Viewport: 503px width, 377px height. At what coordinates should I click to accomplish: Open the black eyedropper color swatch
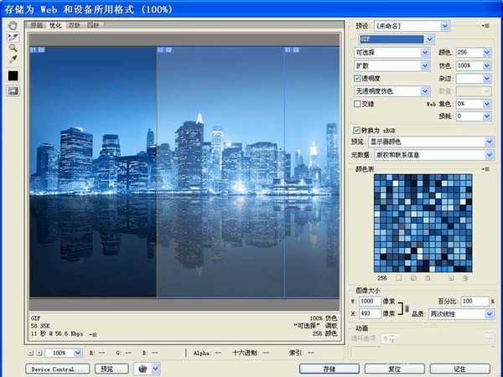click(x=13, y=75)
